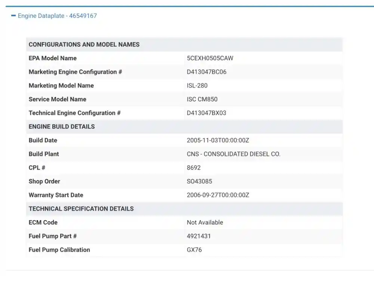Click the Technical Engine Configuration # label

pyautogui.click(x=74, y=113)
